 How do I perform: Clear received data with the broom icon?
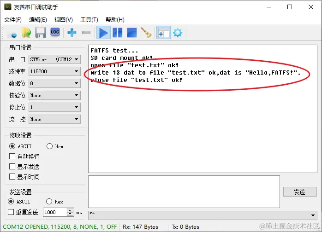[x=146, y=33]
